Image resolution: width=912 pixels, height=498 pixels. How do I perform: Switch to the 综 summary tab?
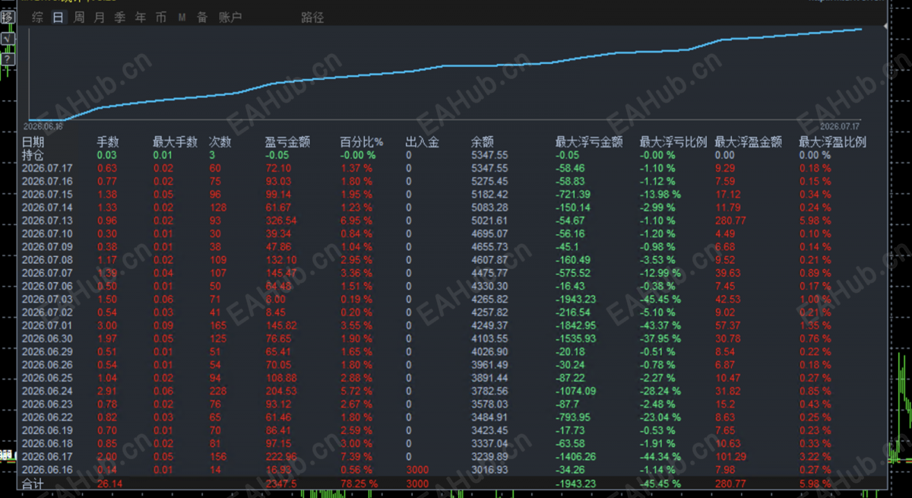pos(37,17)
